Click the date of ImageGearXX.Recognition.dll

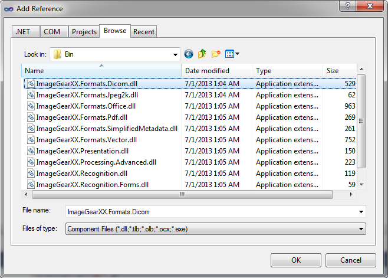212,174
